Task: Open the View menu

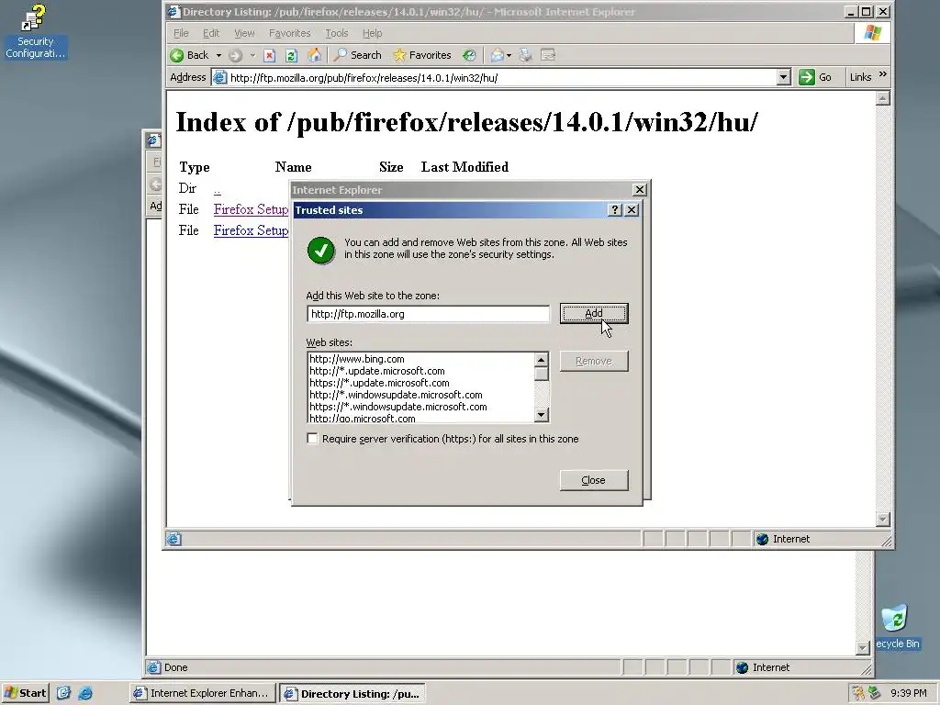Action: click(x=244, y=33)
